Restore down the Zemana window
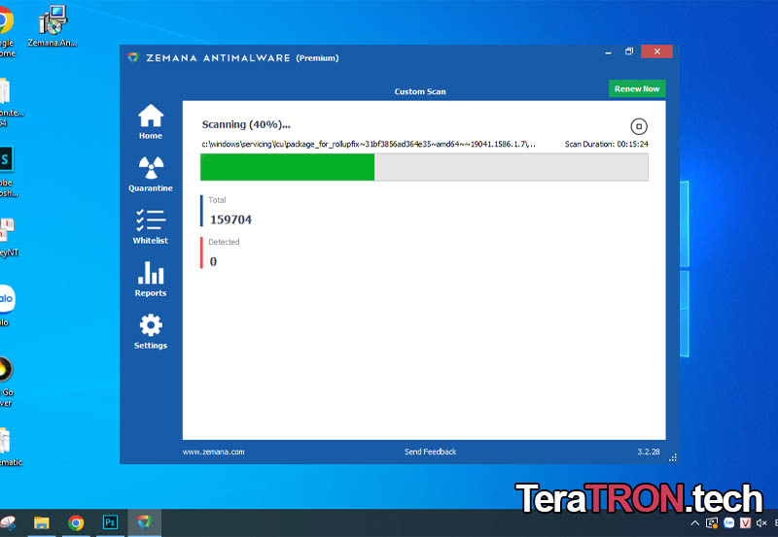This screenshot has width=778, height=537. (629, 51)
